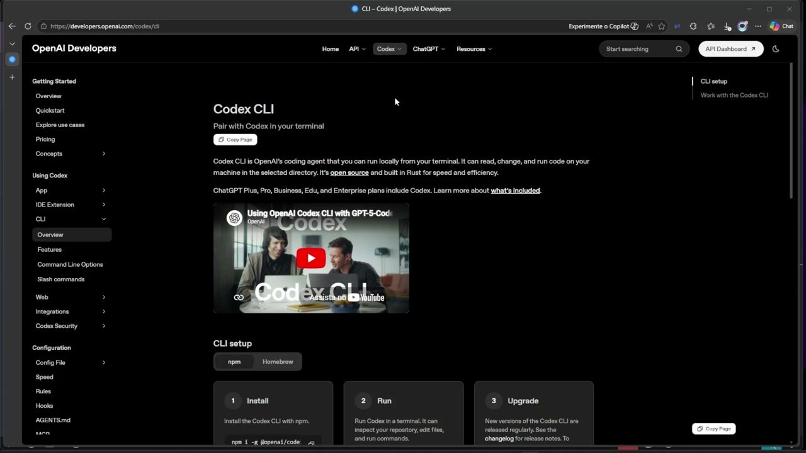Play the Codex CLI YouTube video

[x=311, y=258]
